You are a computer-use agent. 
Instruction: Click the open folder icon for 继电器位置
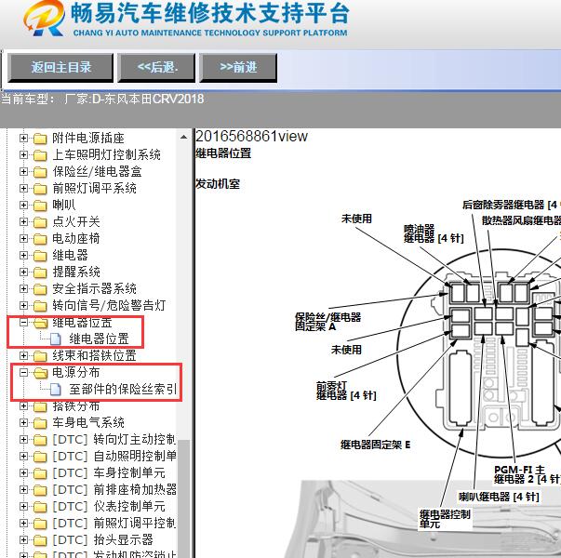pos(40,323)
